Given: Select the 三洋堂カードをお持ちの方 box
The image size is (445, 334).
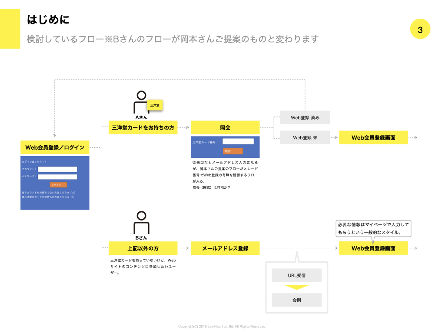Looking at the screenshot, I should coord(143,127).
